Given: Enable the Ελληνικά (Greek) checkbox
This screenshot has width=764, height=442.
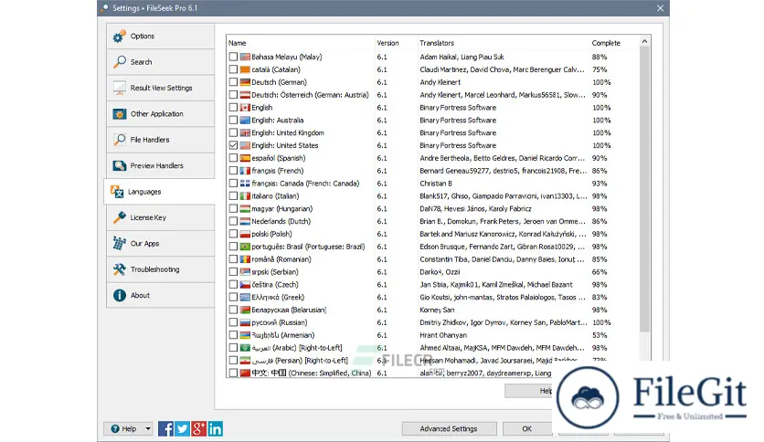Looking at the screenshot, I should coord(233,298).
